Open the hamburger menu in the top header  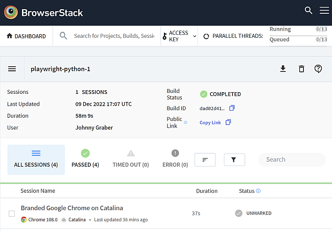pyautogui.click(x=324, y=10)
